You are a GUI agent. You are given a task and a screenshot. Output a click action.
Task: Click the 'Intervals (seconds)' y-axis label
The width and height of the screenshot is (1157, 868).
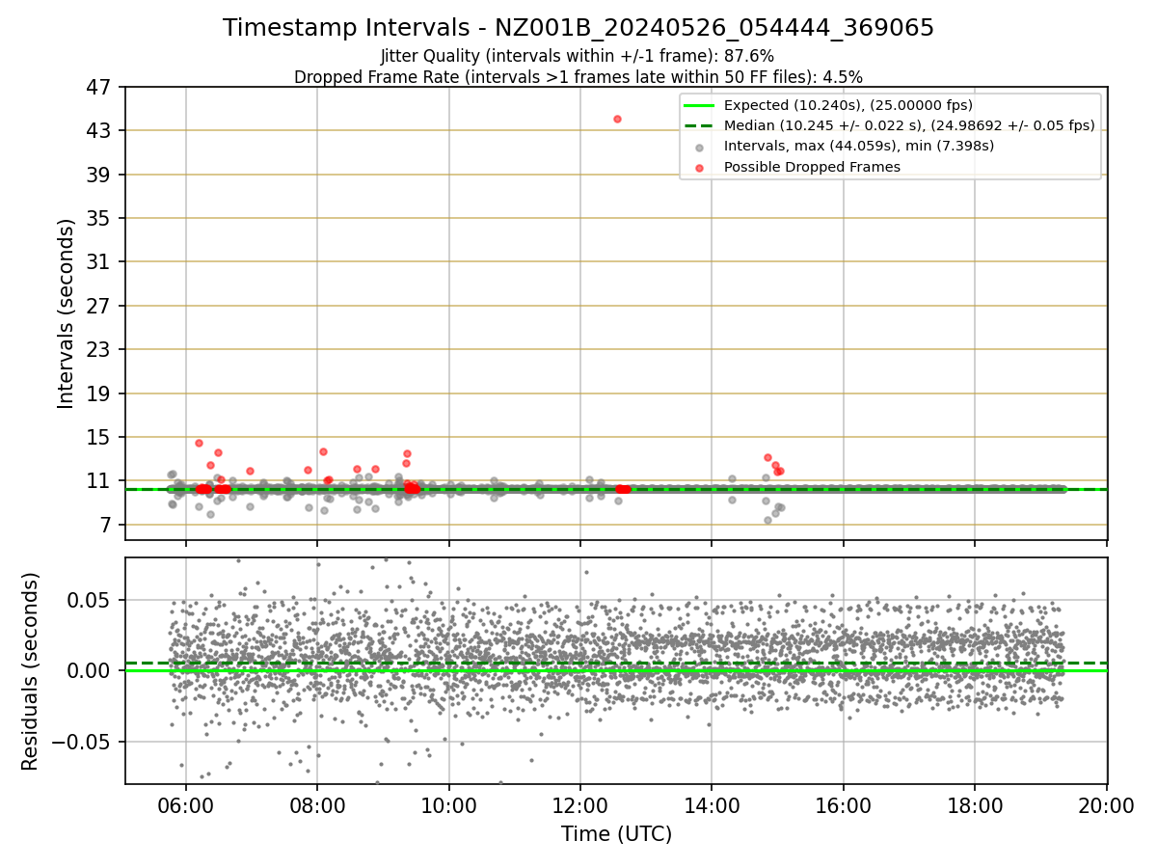pos(66,313)
